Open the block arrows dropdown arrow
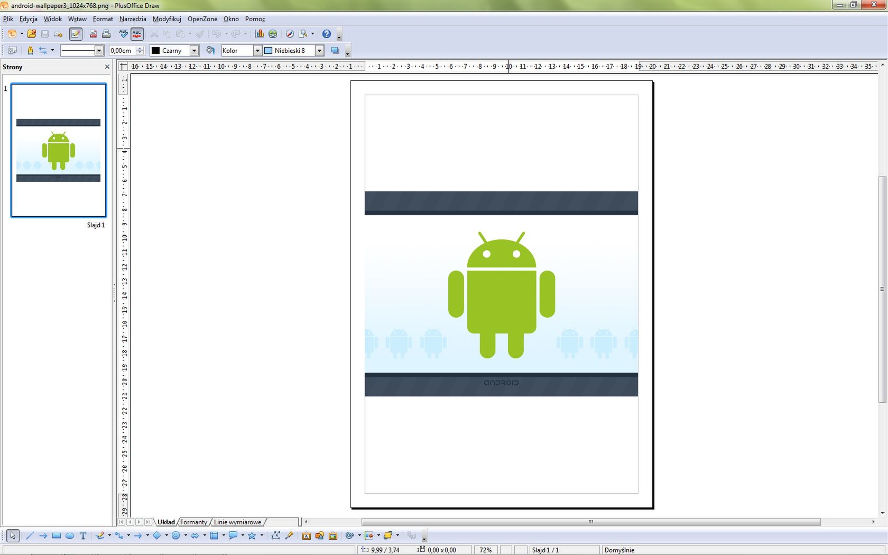Image resolution: width=888 pixels, height=555 pixels. [x=205, y=535]
